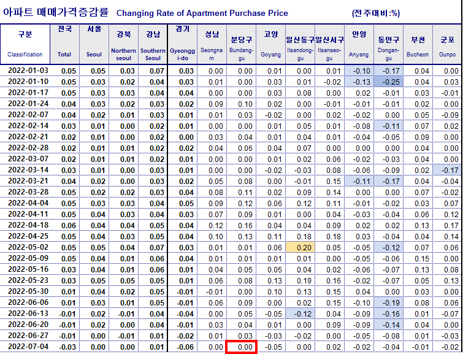
Task: Select the 0.19 Ilsandong-gu cell for 2022-05-23
Action: click(x=300, y=281)
